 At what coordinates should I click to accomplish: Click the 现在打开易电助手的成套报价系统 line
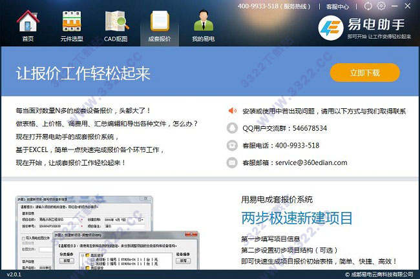[67, 137]
